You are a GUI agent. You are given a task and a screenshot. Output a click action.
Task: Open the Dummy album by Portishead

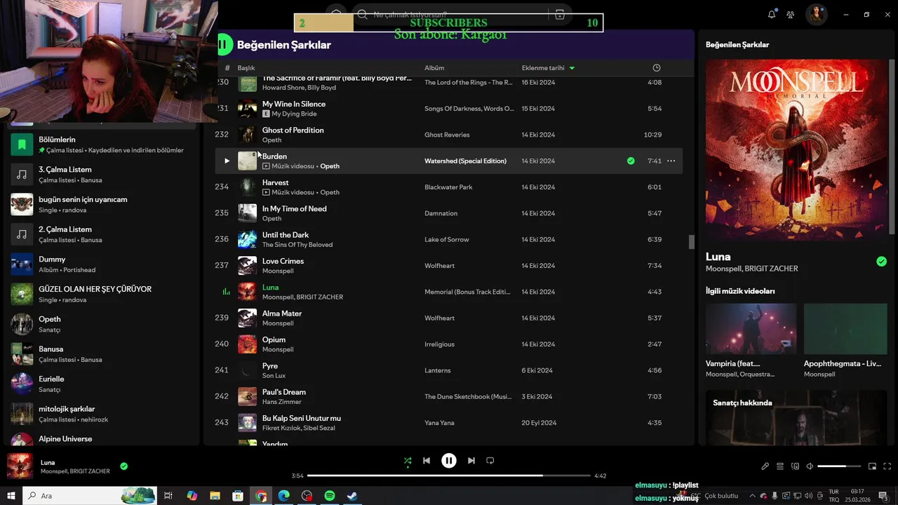[102, 264]
